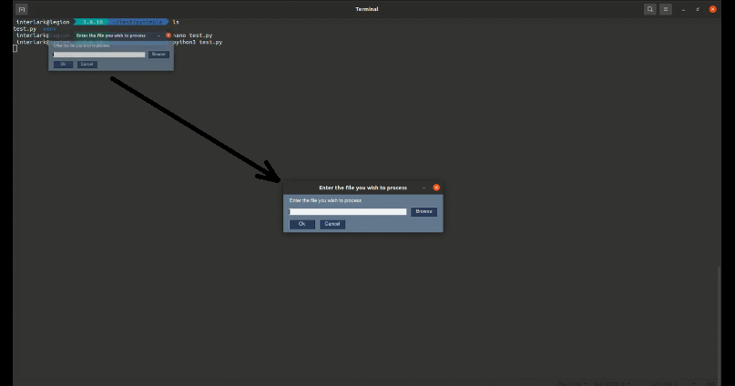The height and width of the screenshot is (386, 735).
Task: Click the 'test.py' file name in ls output
Action: [26, 29]
